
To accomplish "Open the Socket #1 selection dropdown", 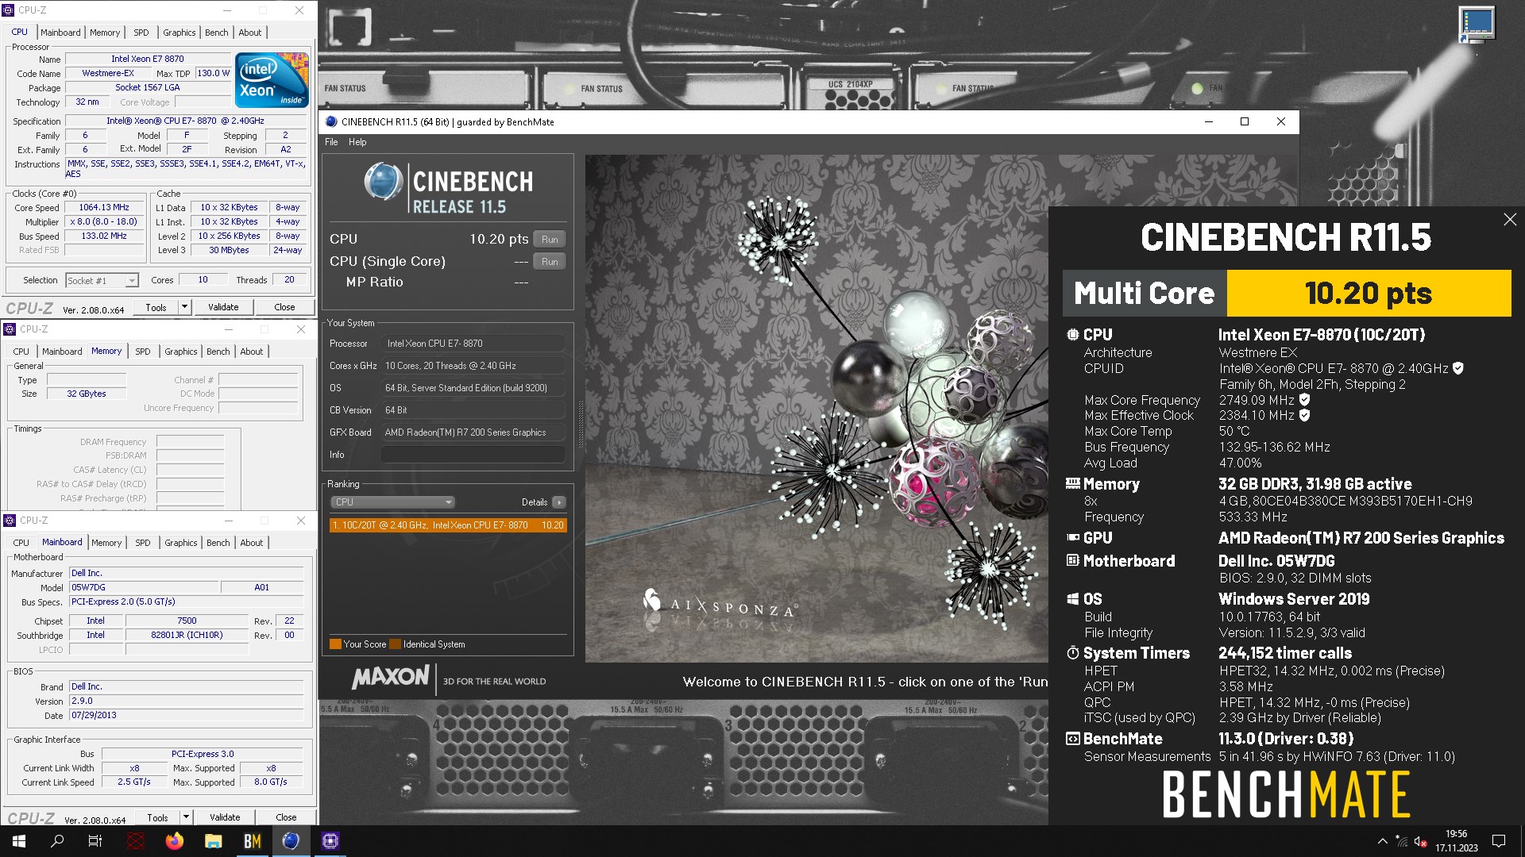I will [x=102, y=280].
